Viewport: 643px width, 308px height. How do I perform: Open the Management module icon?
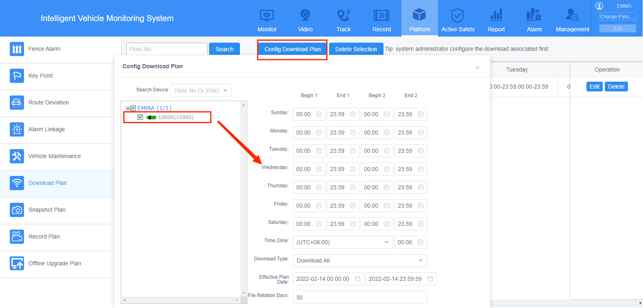tap(572, 15)
